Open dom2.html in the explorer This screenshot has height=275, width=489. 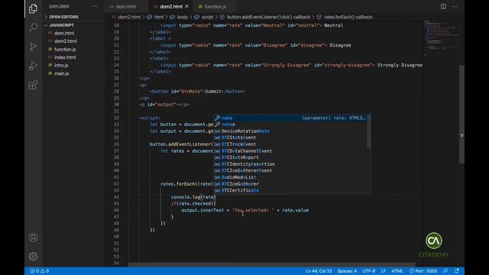pos(65,41)
